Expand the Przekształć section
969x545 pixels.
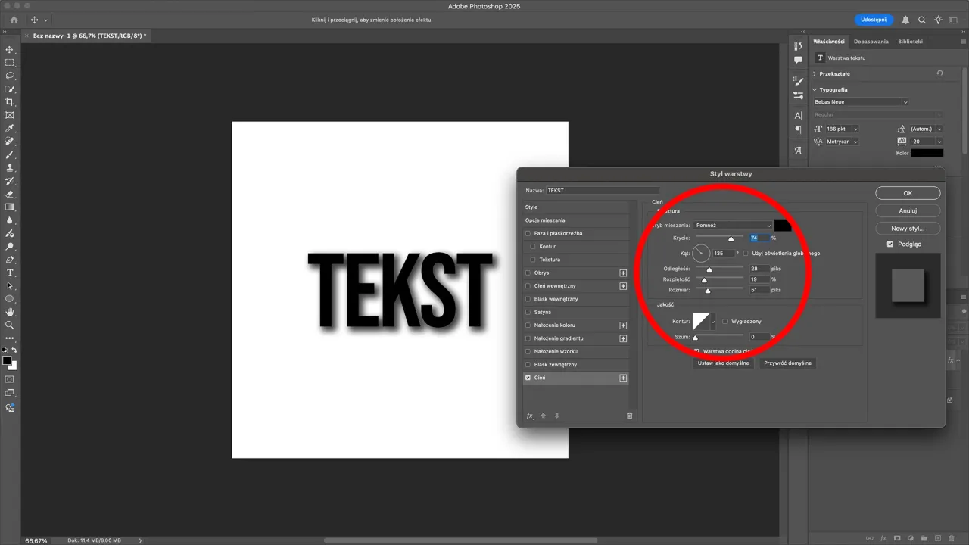tap(833, 73)
